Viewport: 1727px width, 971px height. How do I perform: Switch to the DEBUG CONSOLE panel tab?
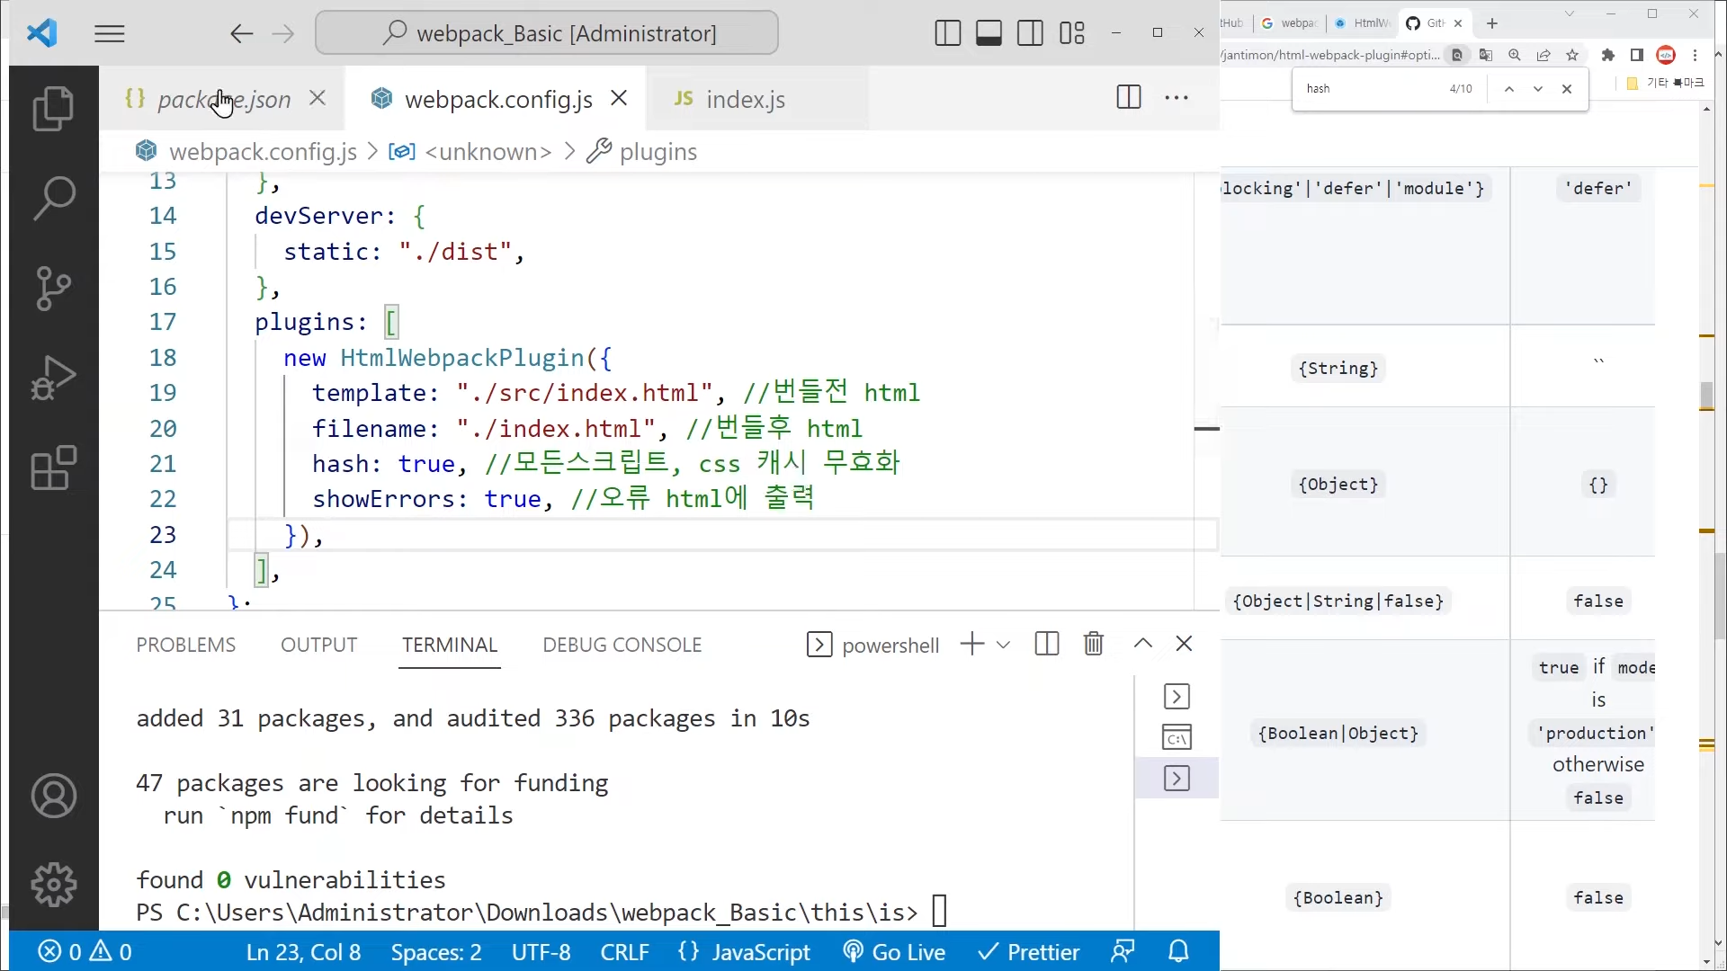622,645
